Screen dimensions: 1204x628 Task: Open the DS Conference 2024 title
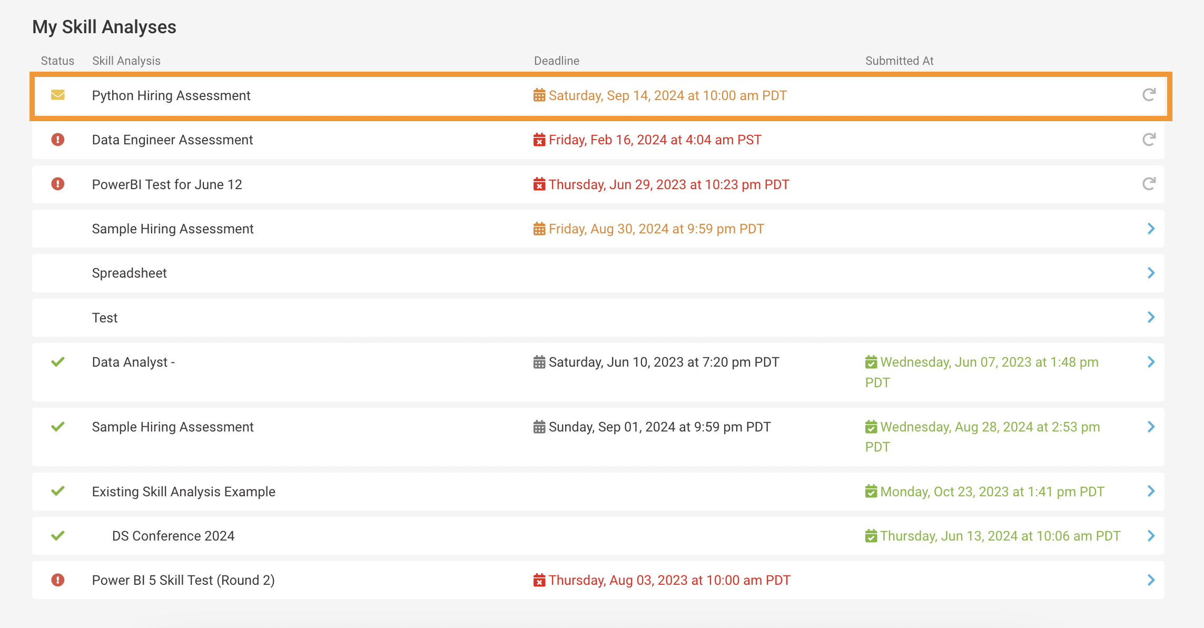coord(173,536)
